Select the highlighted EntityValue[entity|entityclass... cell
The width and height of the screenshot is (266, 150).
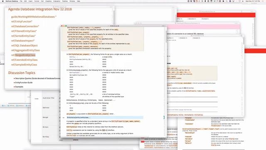tap(105, 117)
